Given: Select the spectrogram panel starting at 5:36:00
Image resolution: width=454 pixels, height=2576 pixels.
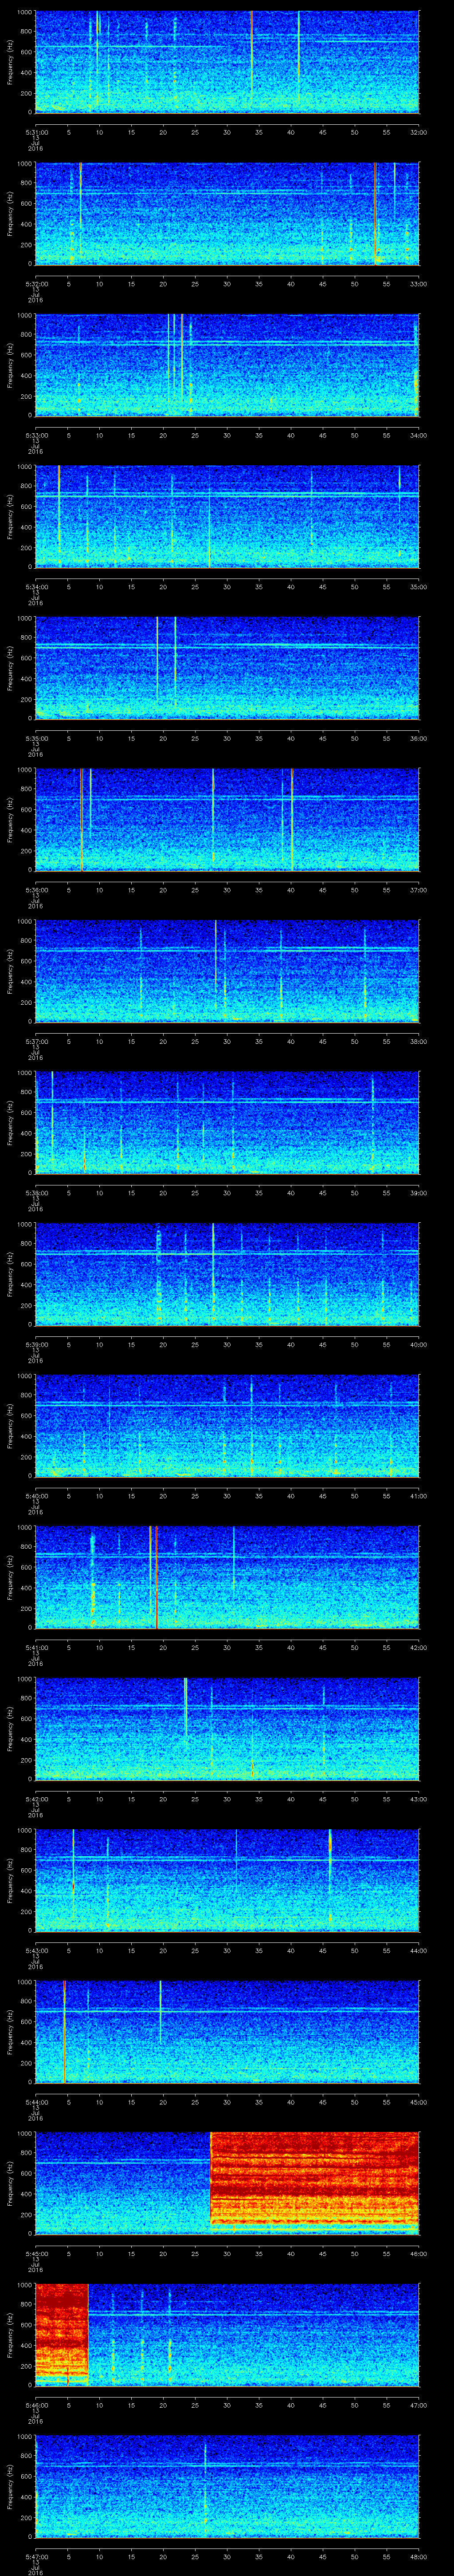Looking at the screenshot, I should coord(227,819).
